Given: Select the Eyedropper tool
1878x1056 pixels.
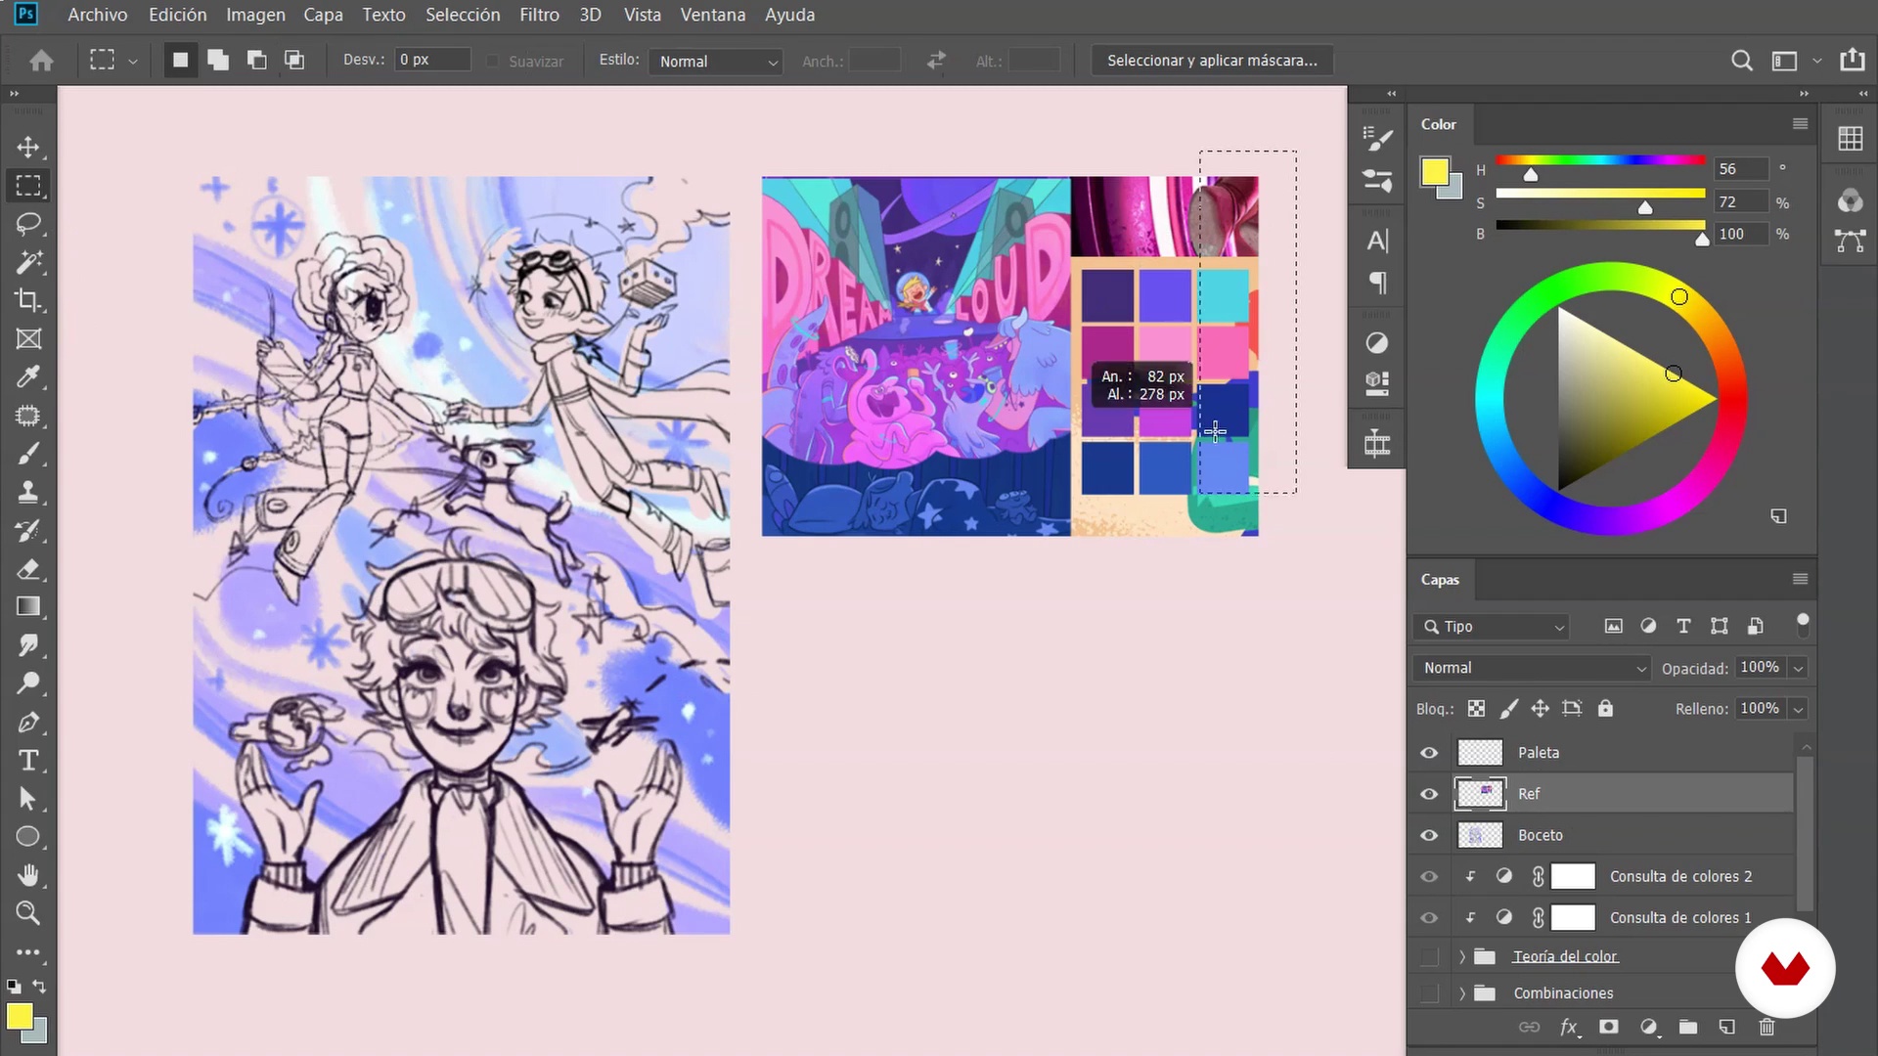Looking at the screenshot, I should (28, 377).
